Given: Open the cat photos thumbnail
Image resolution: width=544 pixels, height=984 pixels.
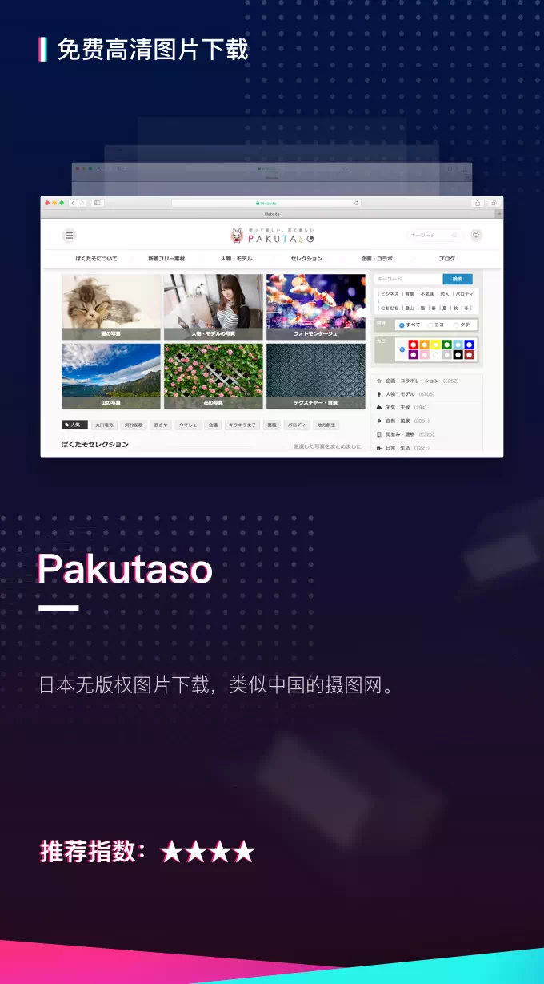Looking at the screenshot, I should click(111, 307).
